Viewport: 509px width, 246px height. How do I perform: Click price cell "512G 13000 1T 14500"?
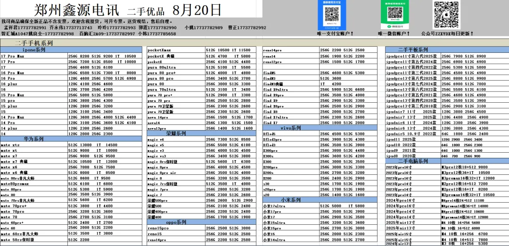click(x=105, y=145)
